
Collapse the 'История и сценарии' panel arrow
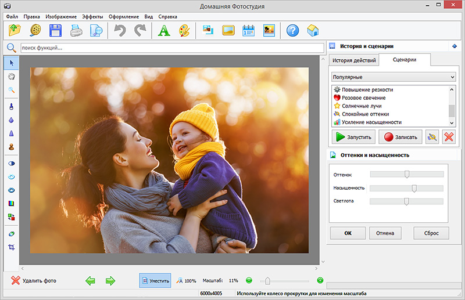click(453, 46)
